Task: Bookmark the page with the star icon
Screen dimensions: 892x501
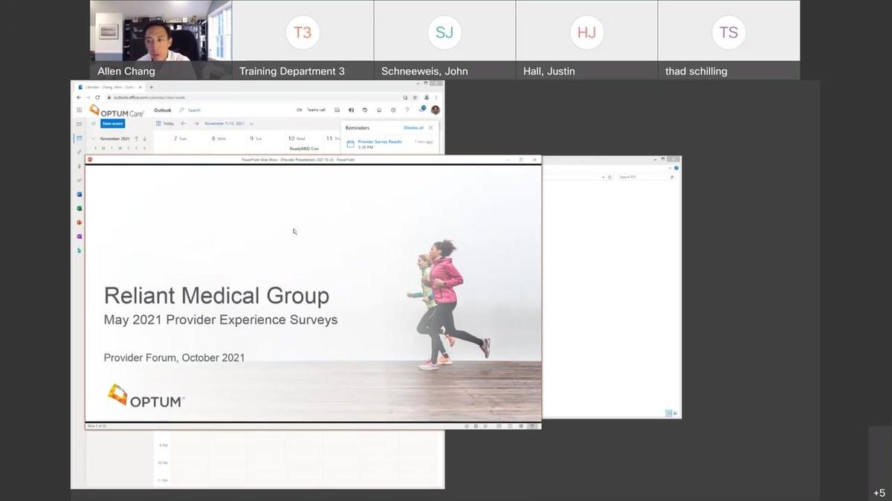Action: pos(416,97)
